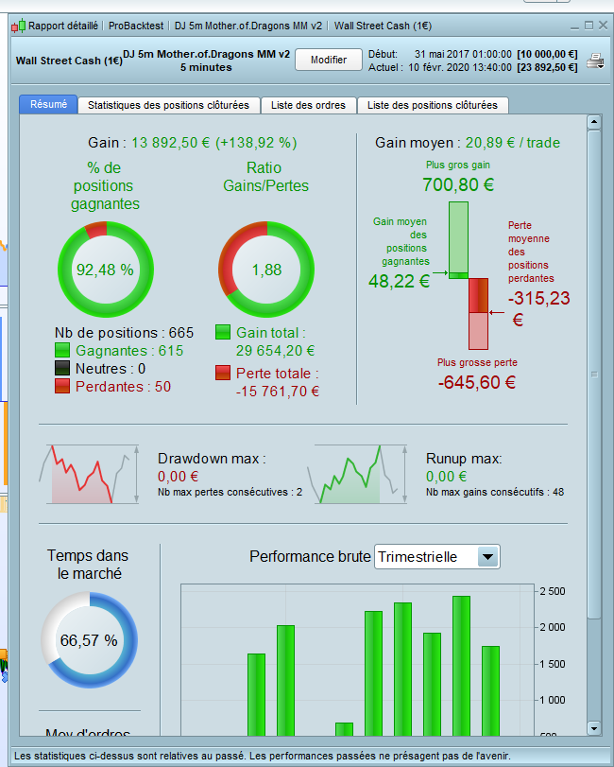This screenshot has height=767, width=614.
Task: Click the scrollbar down arrow
Action: point(594,728)
